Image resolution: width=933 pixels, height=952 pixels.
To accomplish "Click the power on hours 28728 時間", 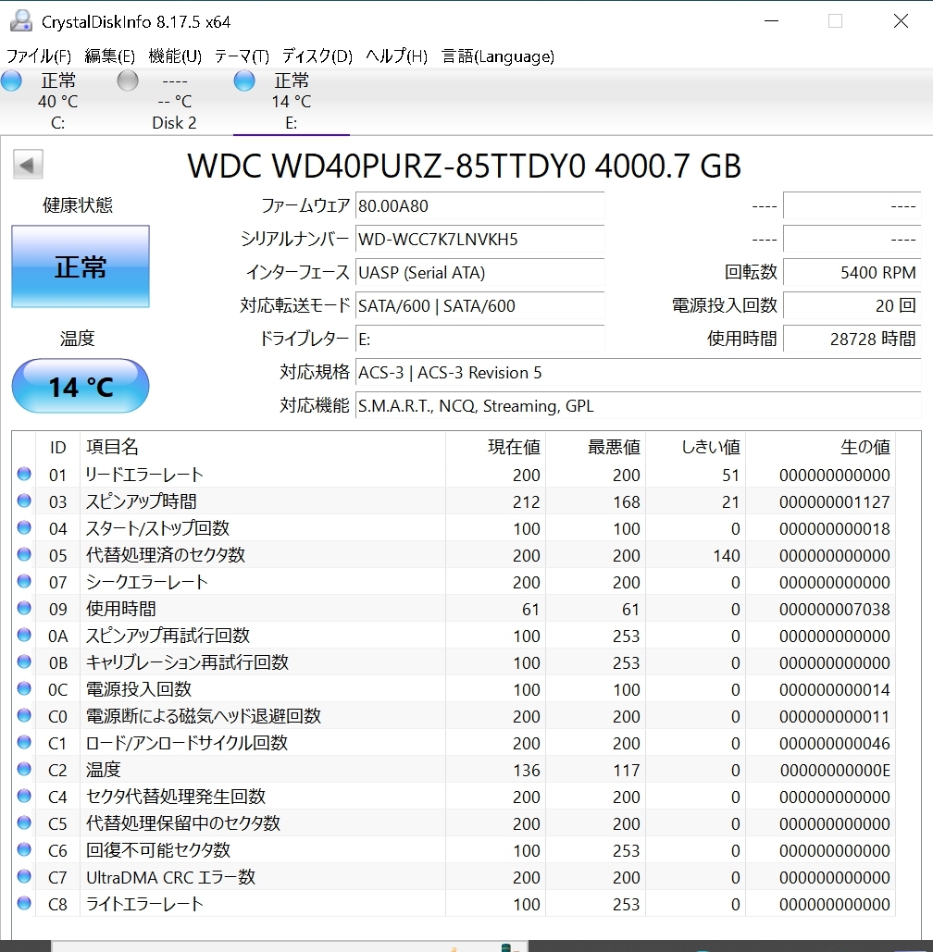I will click(x=852, y=339).
